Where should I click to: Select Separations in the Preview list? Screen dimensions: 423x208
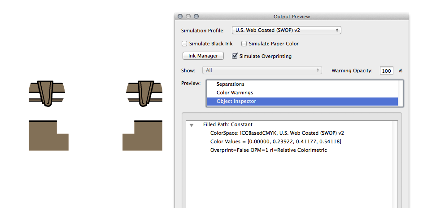(302, 84)
